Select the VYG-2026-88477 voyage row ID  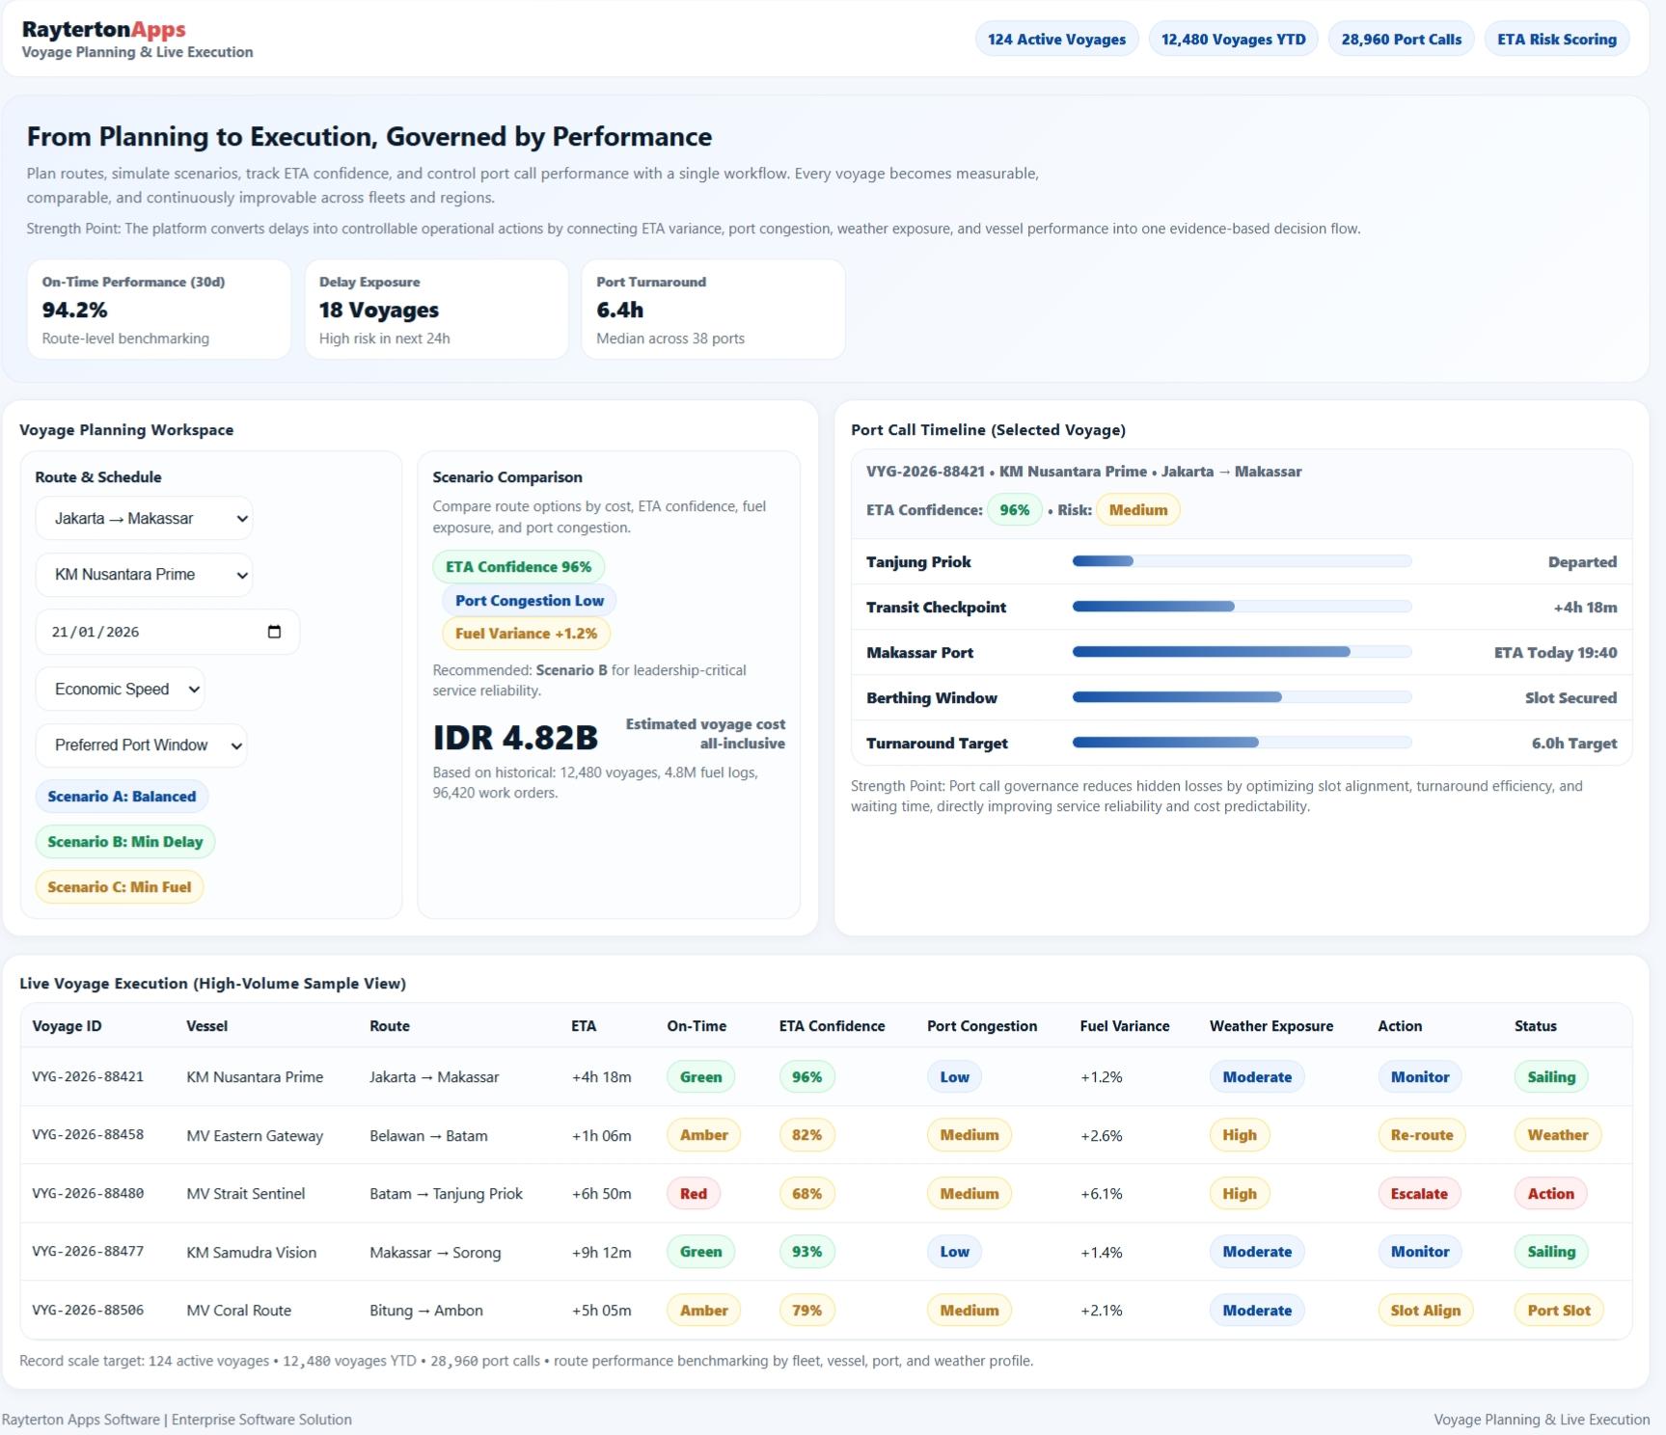[x=88, y=1252]
